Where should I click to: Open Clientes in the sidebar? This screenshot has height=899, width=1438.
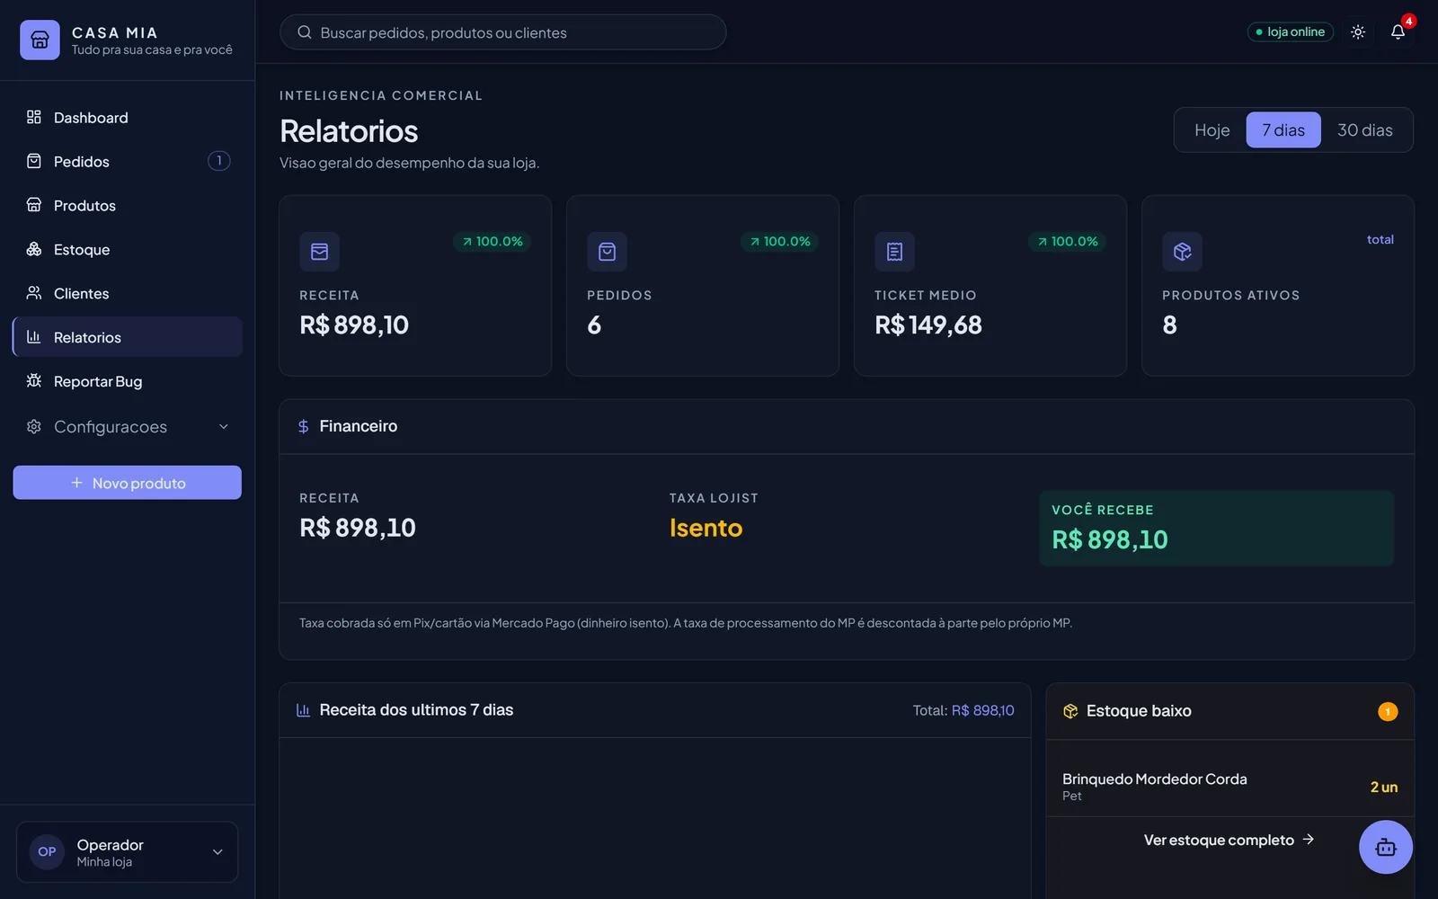click(128, 294)
